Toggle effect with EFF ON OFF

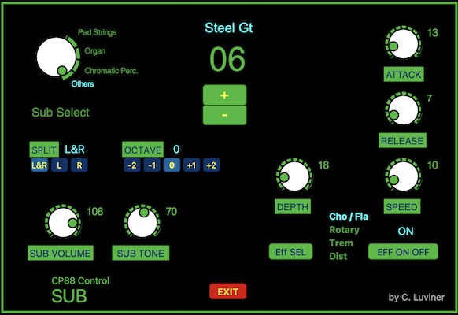pyautogui.click(x=403, y=251)
